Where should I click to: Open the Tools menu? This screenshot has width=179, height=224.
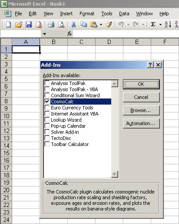107,14
